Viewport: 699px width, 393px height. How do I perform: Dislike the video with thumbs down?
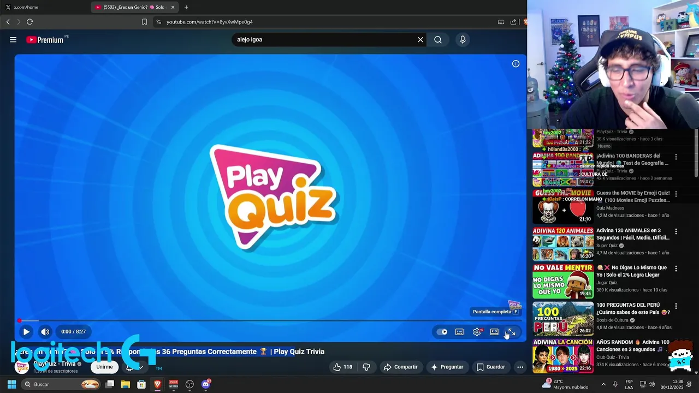click(366, 367)
